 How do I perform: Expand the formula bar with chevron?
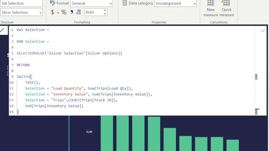coord(263,31)
